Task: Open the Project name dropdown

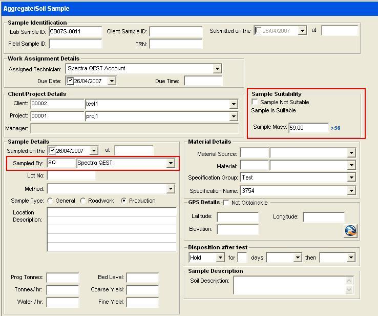Action: (x=234, y=116)
